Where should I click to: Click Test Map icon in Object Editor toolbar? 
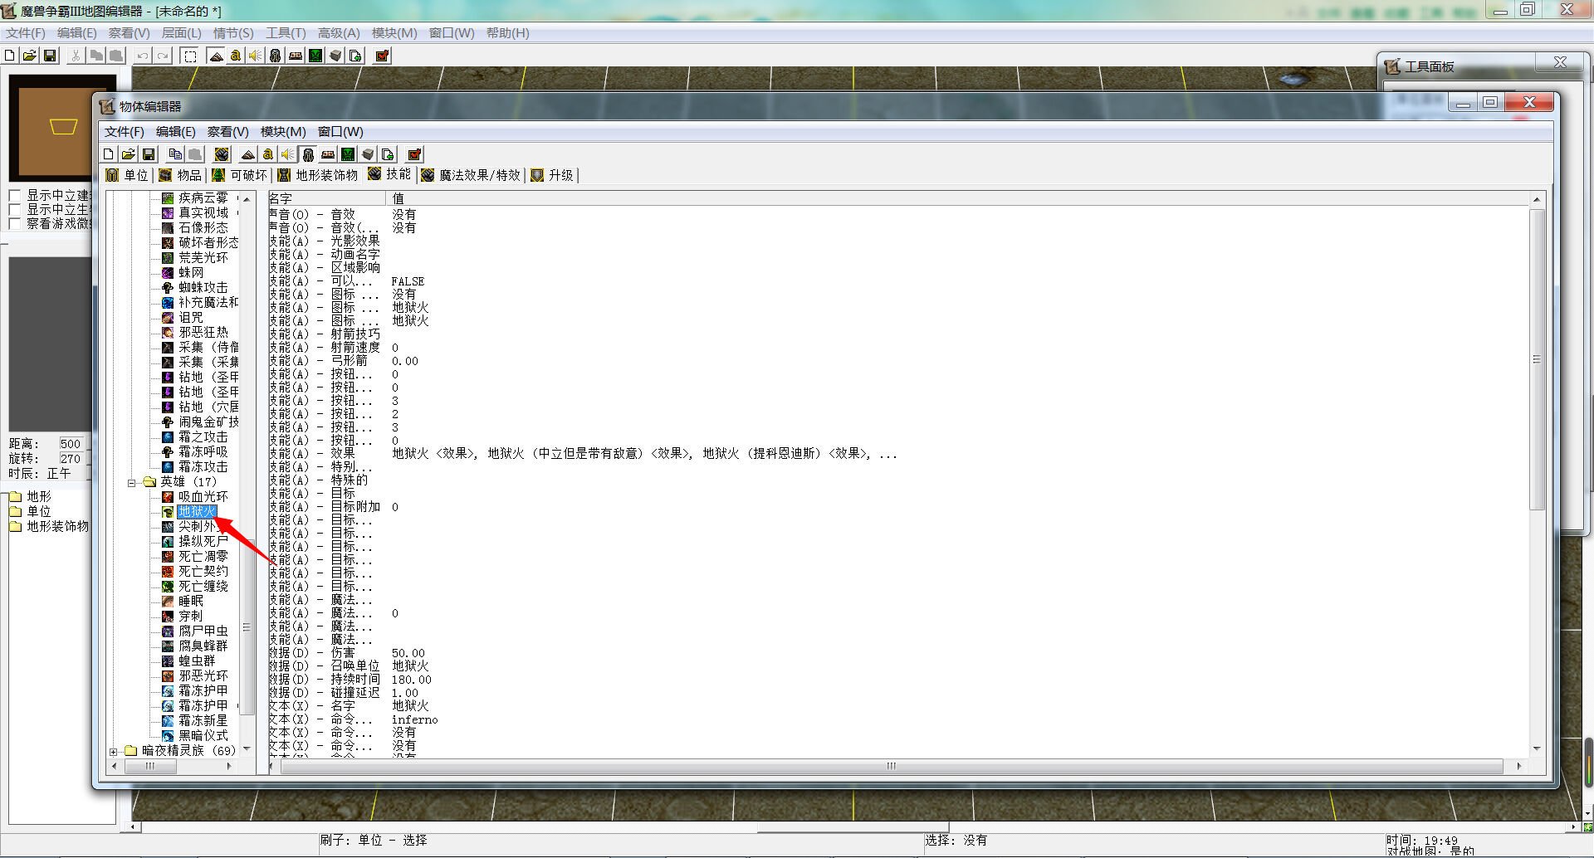(x=415, y=154)
